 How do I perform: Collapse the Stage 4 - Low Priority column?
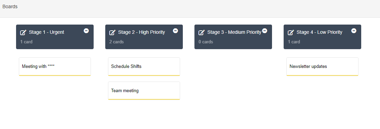[354, 31]
